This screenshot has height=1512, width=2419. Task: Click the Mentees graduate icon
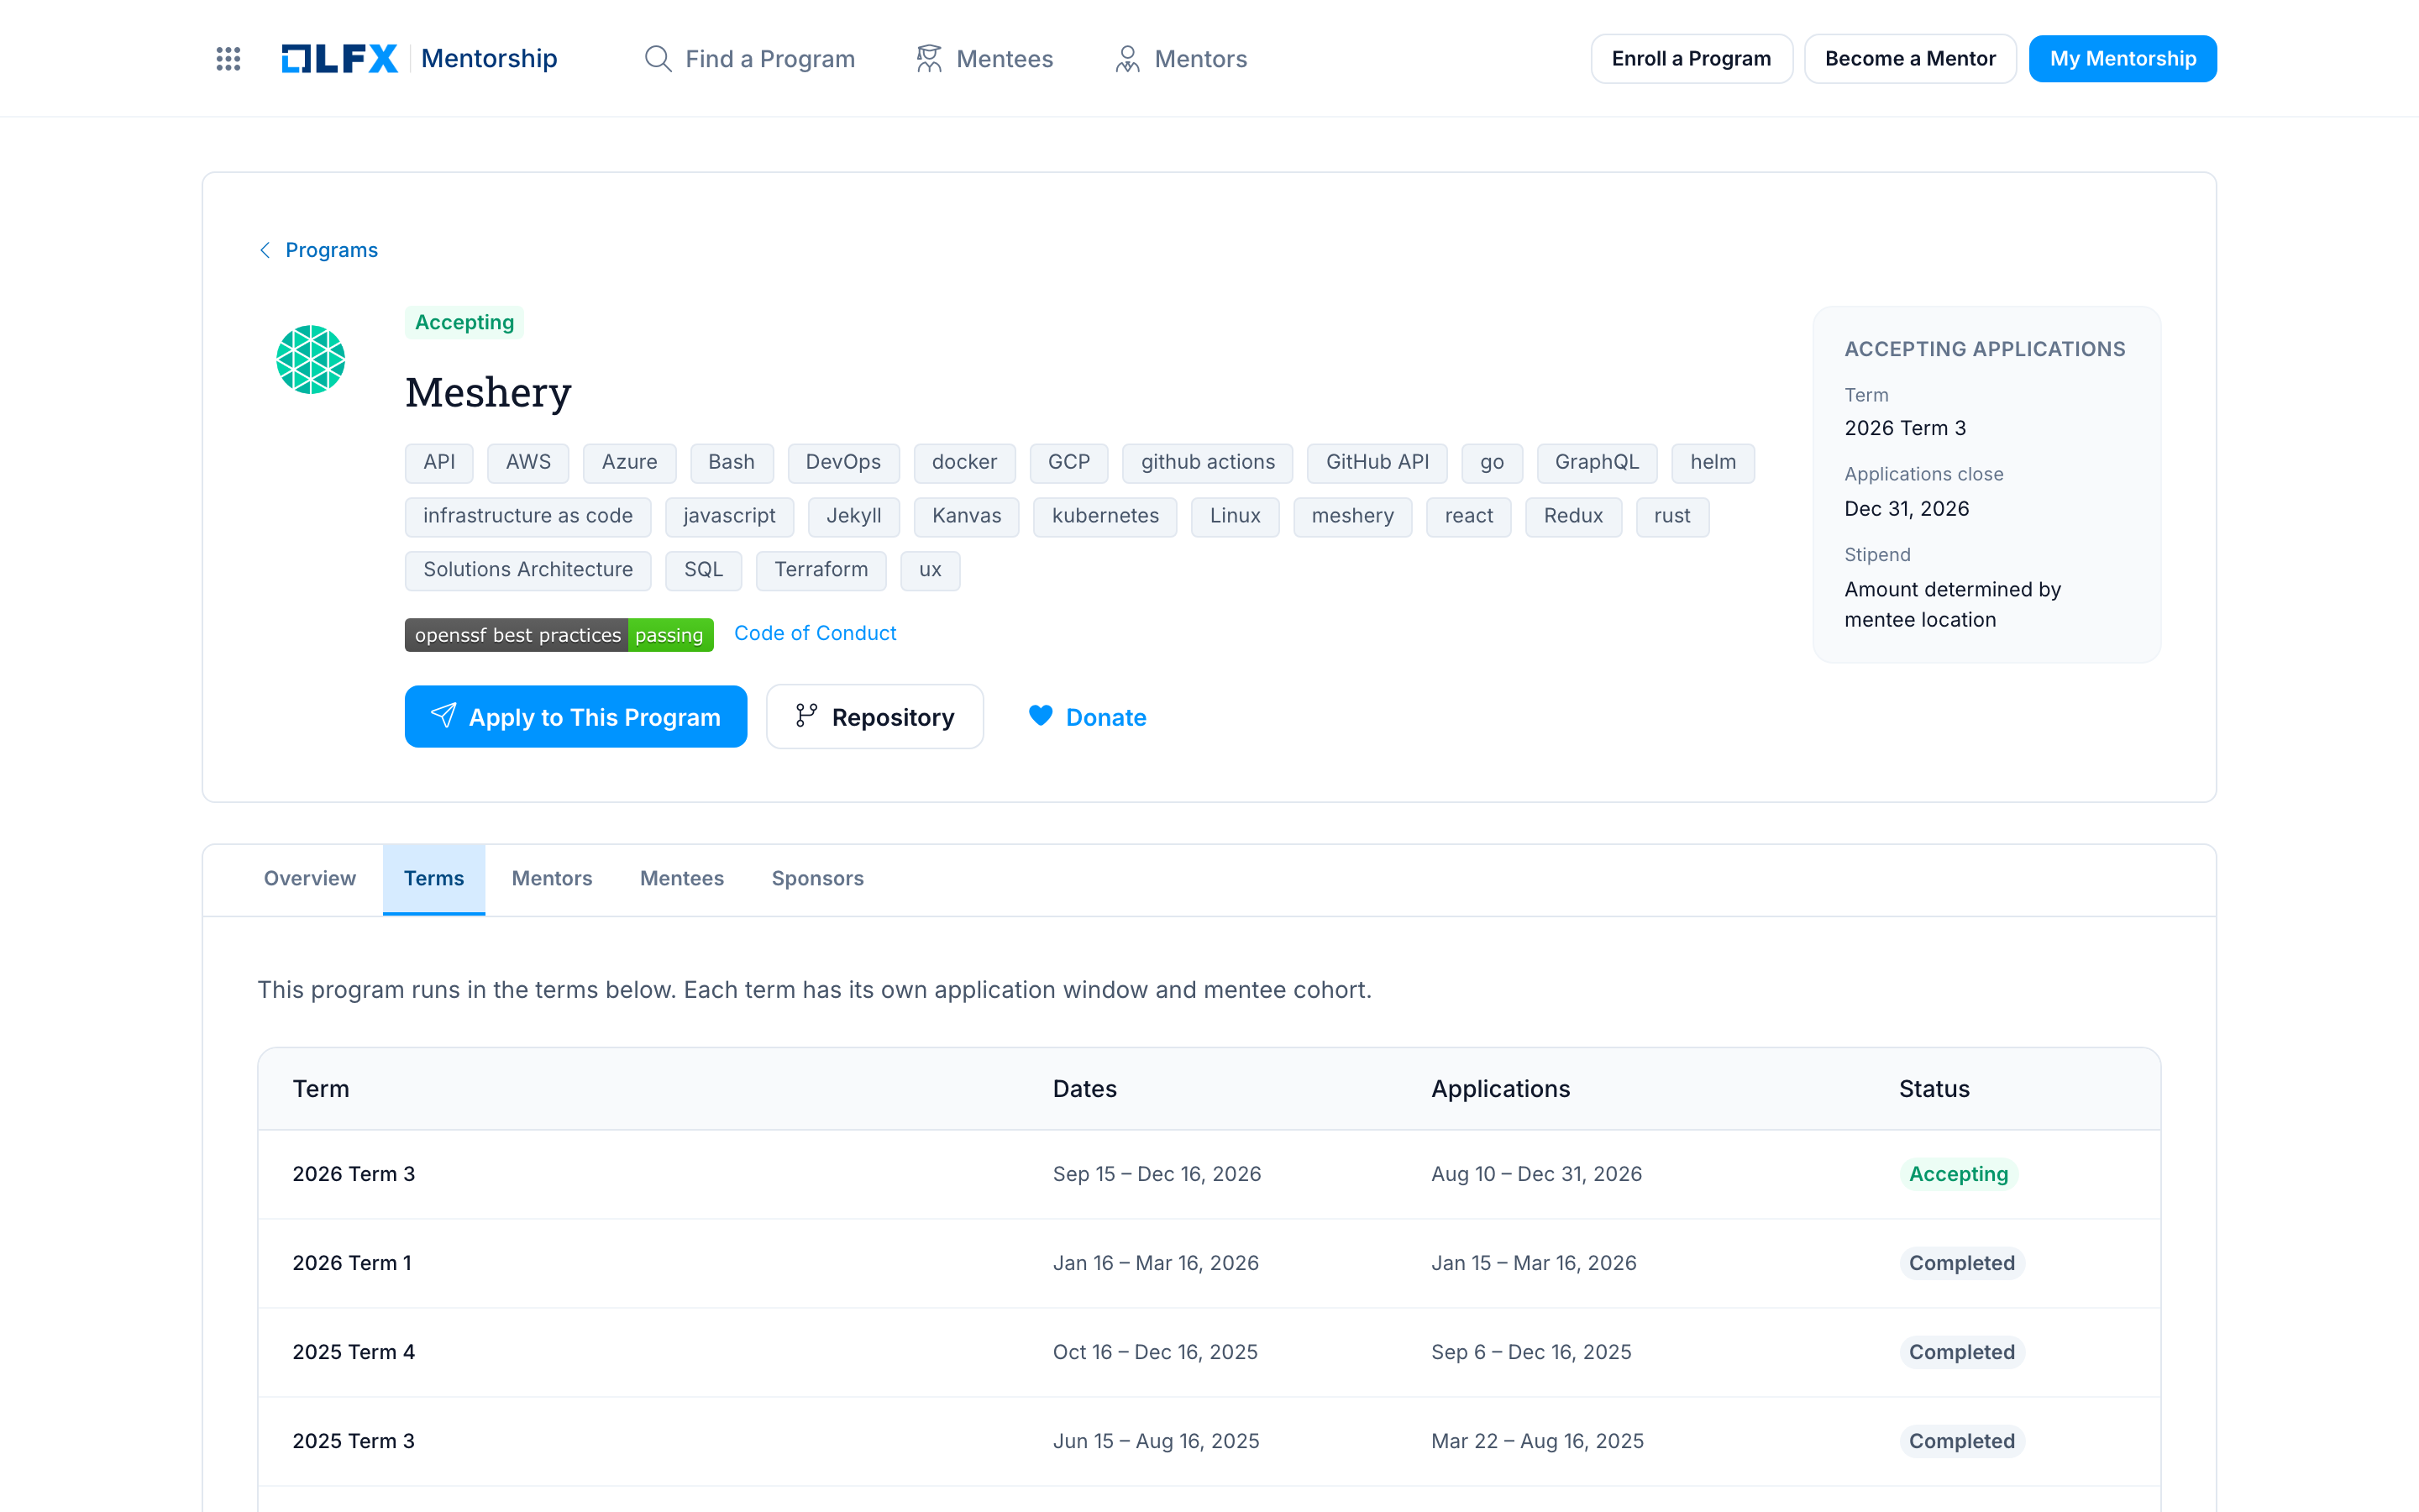[929, 59]
